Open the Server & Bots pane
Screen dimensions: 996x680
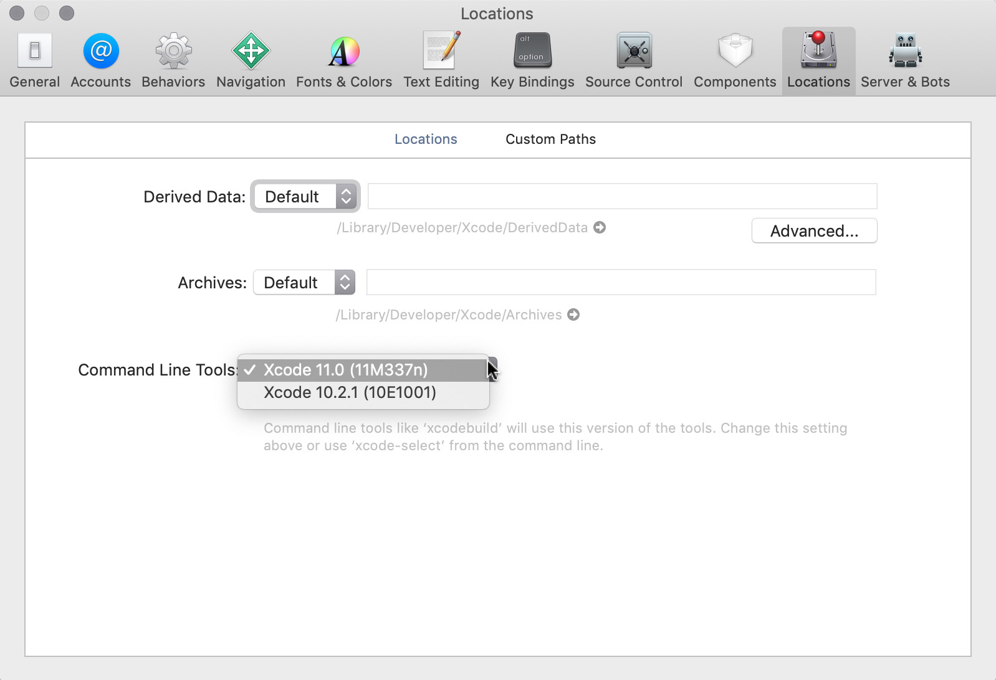pyautogui.click(x=905, y=60)
